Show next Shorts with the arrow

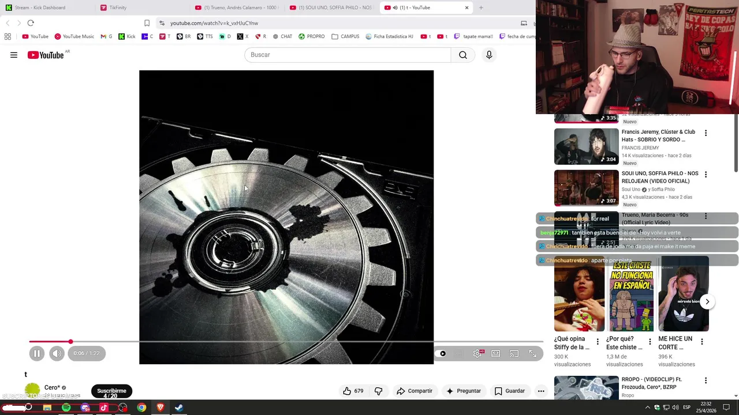[x=707, y=301]
